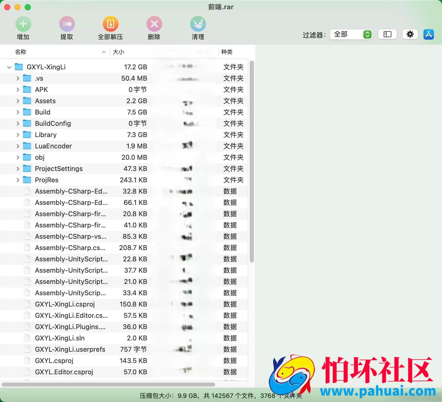Expand the Library folder chevron

point(18,135)
